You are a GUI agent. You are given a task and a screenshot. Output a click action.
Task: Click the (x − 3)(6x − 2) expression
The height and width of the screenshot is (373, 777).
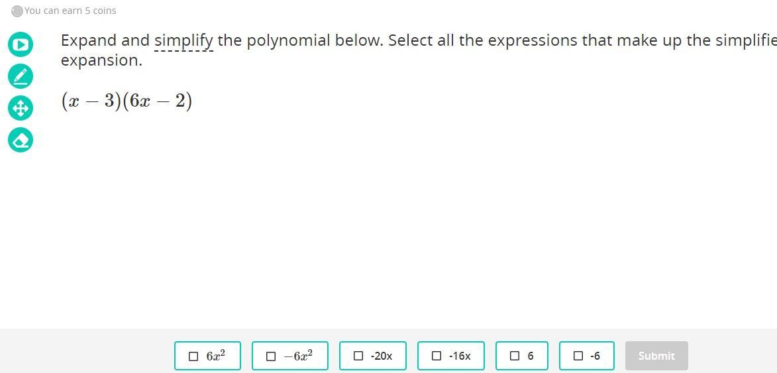click(127, 101)
